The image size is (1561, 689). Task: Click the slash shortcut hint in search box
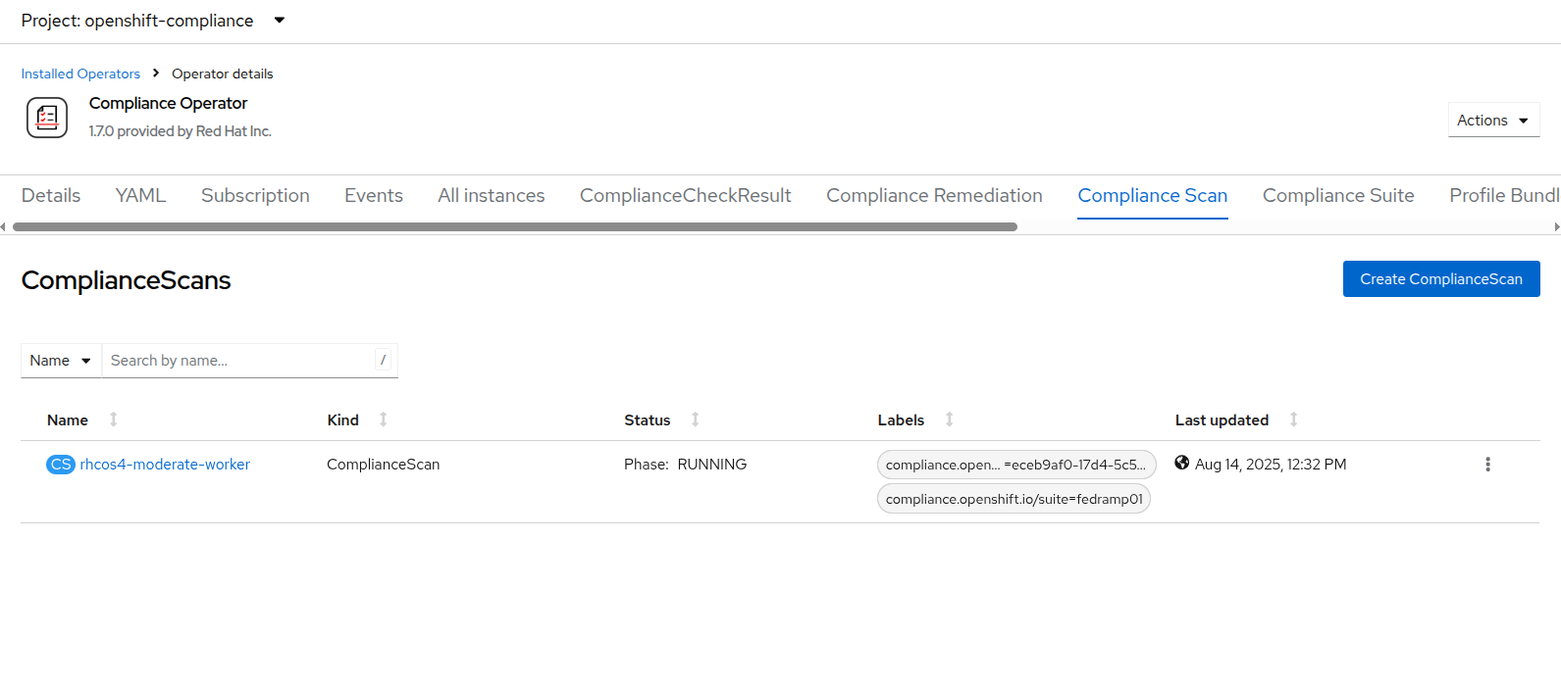[x=383, y=360]
